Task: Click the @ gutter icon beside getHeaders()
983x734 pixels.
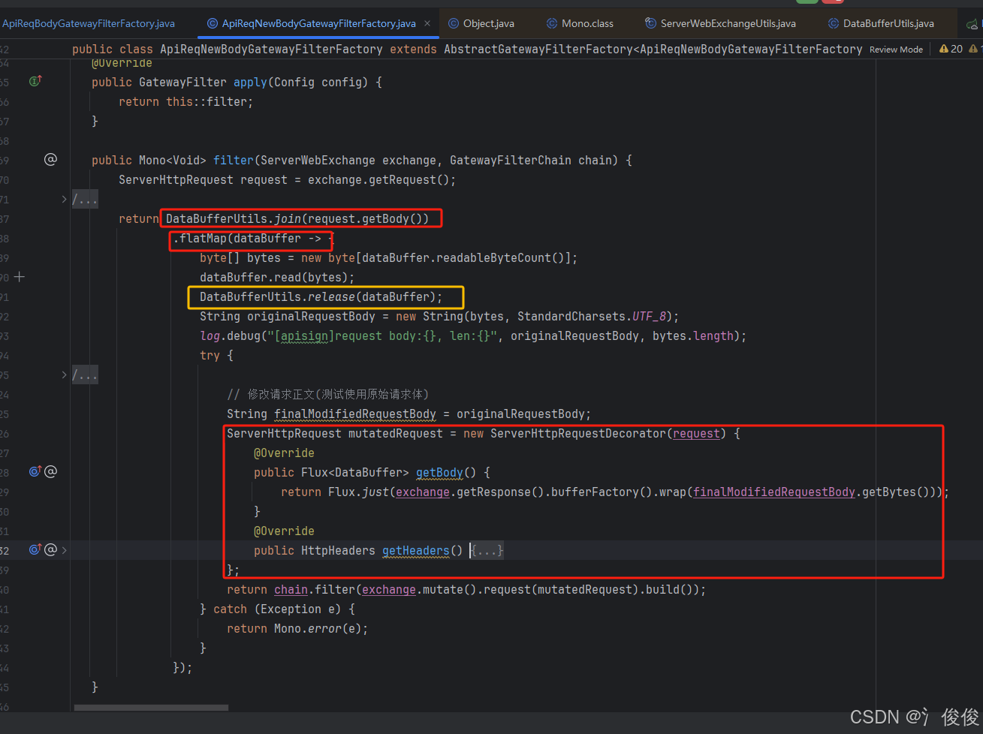Action: pos(50,549)
